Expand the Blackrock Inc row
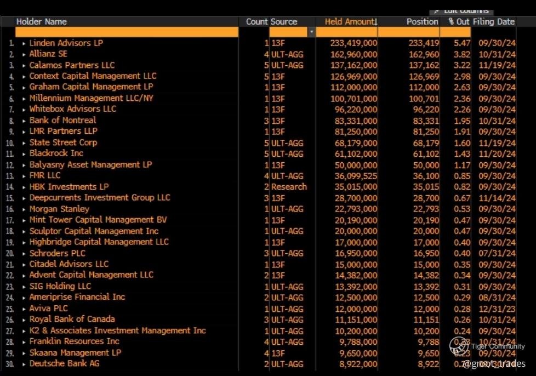 24,154
